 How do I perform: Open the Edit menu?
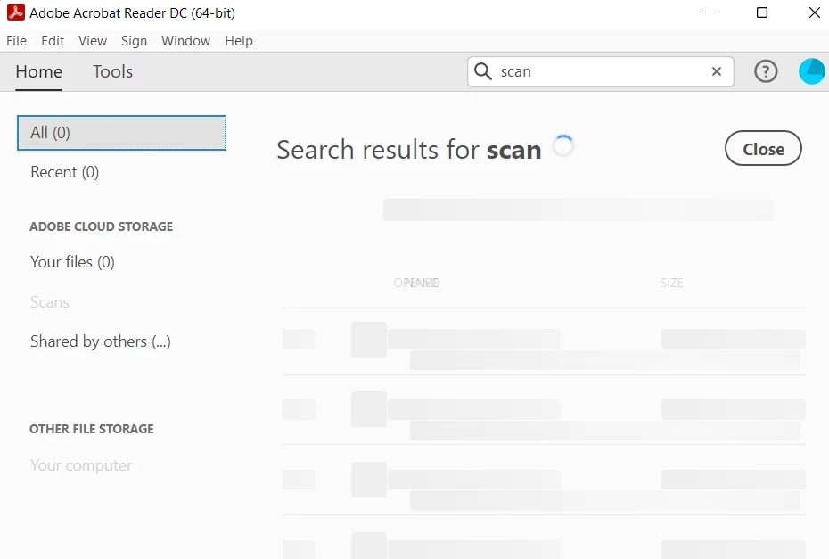point(53,41)
